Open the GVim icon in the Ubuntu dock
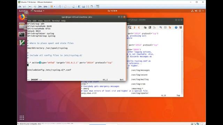This screenshot has width=223, height=125. coord(22,43)
